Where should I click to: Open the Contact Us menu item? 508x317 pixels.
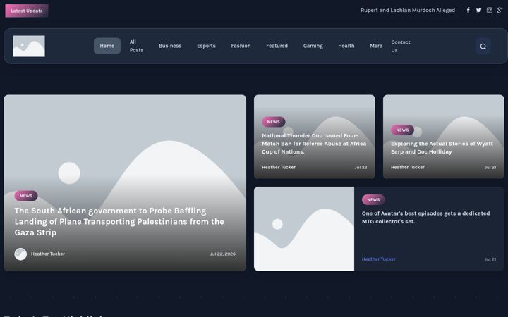click(x=401, y=46)
